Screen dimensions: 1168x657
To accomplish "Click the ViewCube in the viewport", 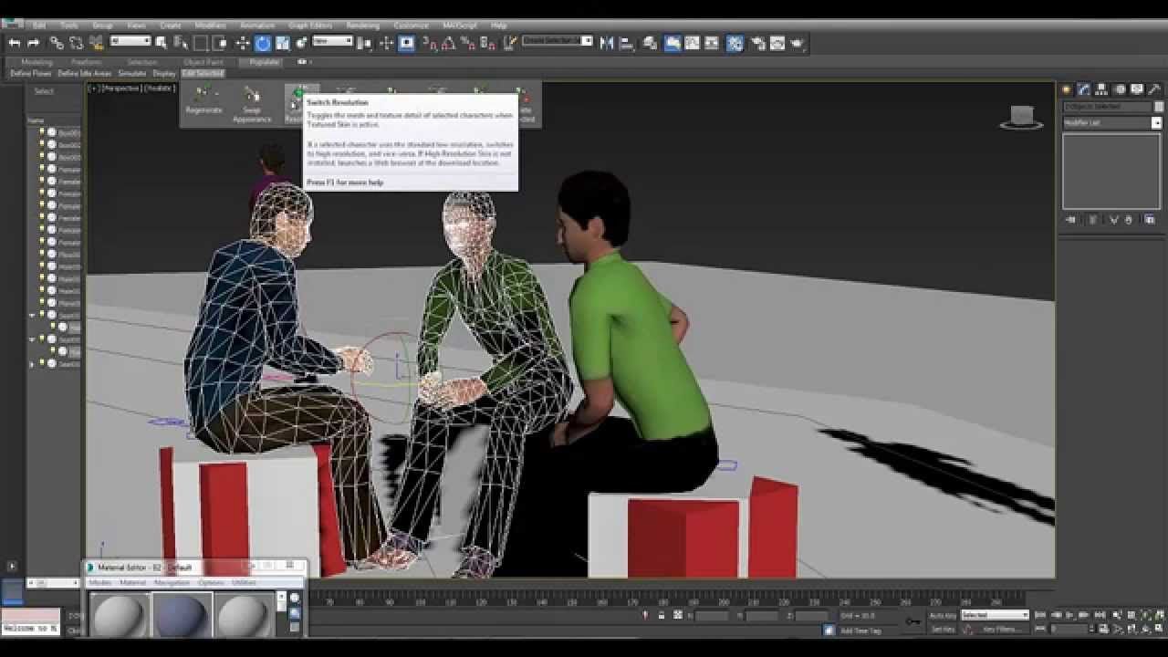I will pos(1022,118).
